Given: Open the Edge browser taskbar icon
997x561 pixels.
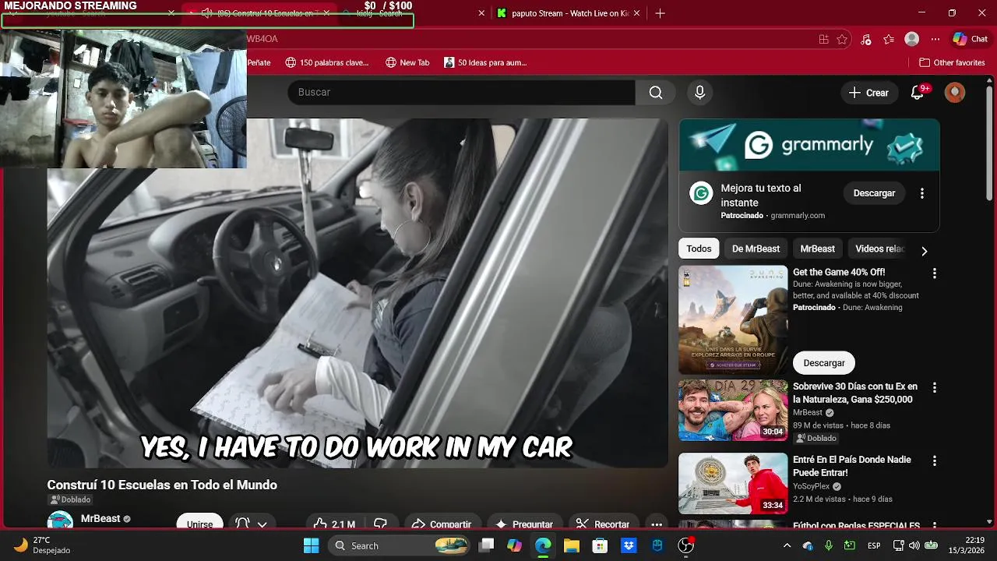Looking at the screenshot, I should pos(543,545).
